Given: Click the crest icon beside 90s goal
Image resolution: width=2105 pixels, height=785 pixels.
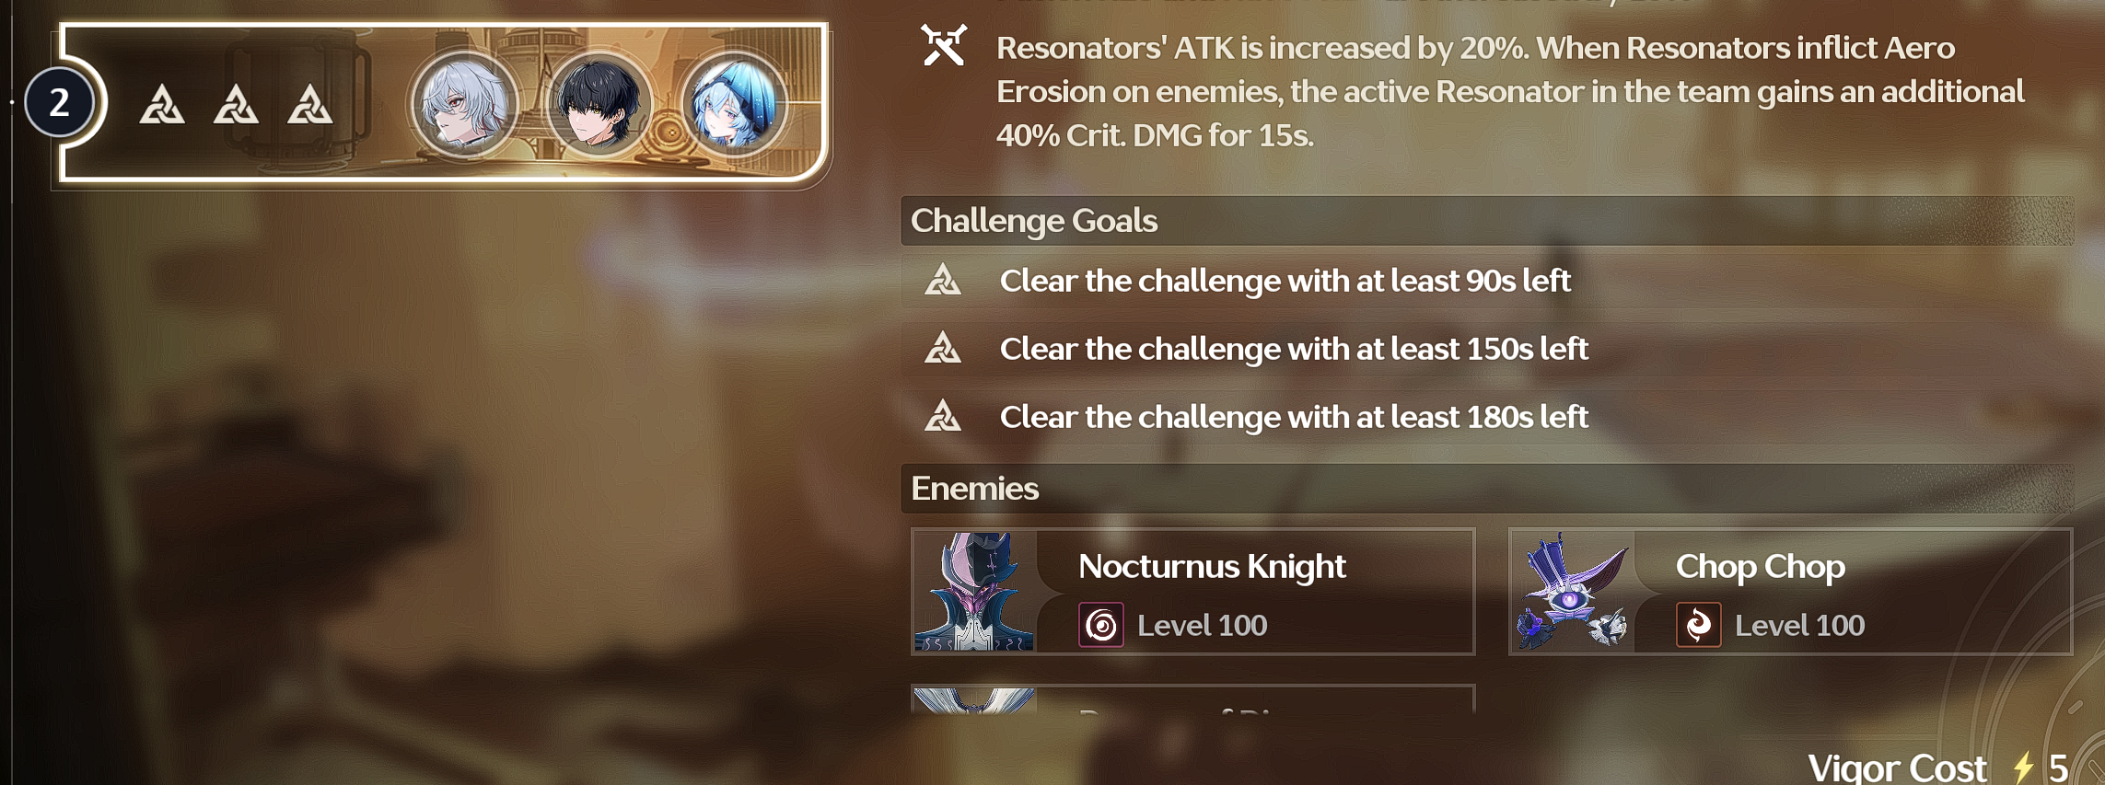Looking at the screenshot, I should tap(943, 280).
